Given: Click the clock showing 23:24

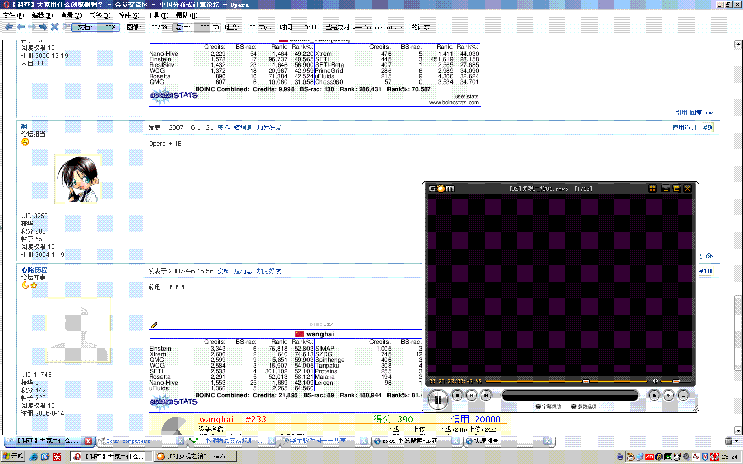Looking at the screenshot, I should pos(730,457).
